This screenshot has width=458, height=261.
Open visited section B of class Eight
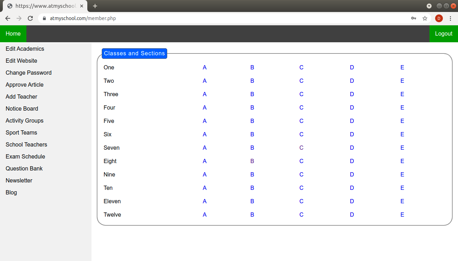point(252,161)
